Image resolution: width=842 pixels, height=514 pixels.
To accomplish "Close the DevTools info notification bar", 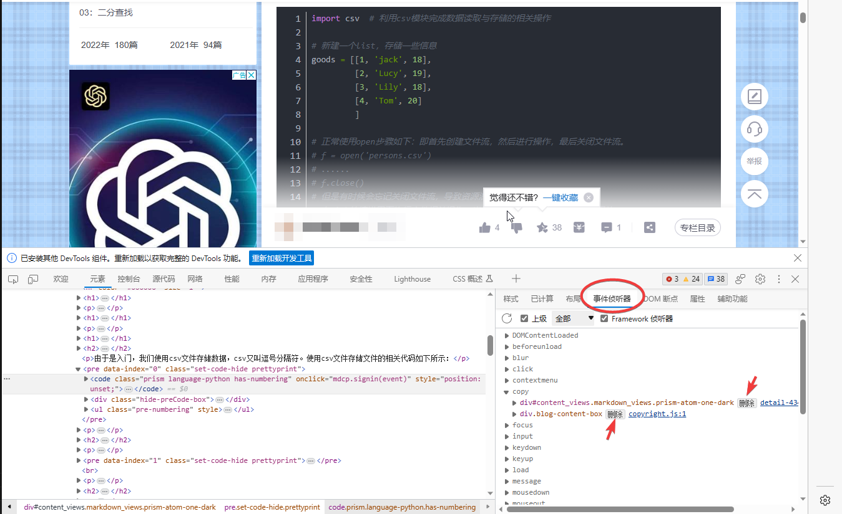I will pos(797,258).
